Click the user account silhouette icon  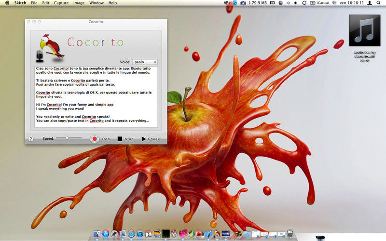(x=370, y=3)
